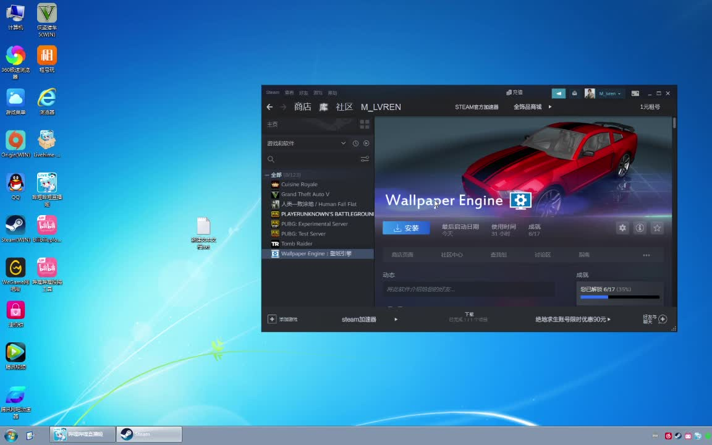Click the 添加游戏 plus icon
The height and width of the screenshot is (445, 712).
pos(272,319)
